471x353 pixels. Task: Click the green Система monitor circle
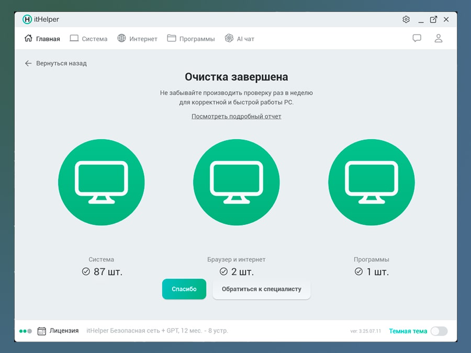coord(102,181)
